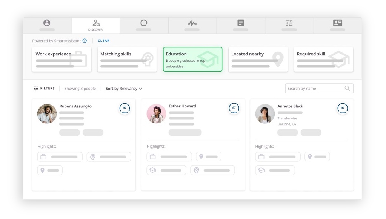Screen dimensions: 386x219
Task: Open the circular progress ring tab
Action: point(144,25)
